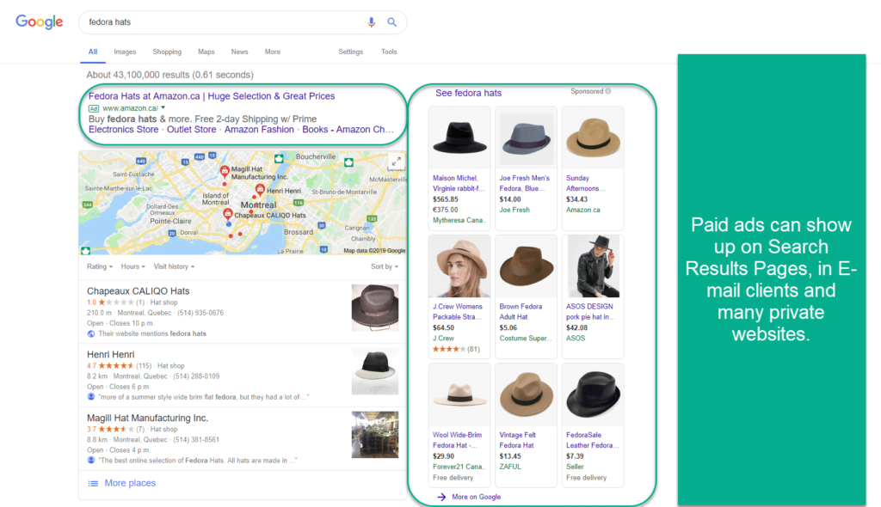881x507 pixels.
Task: Expand the map to full view
Action: [x=396, y=162]
